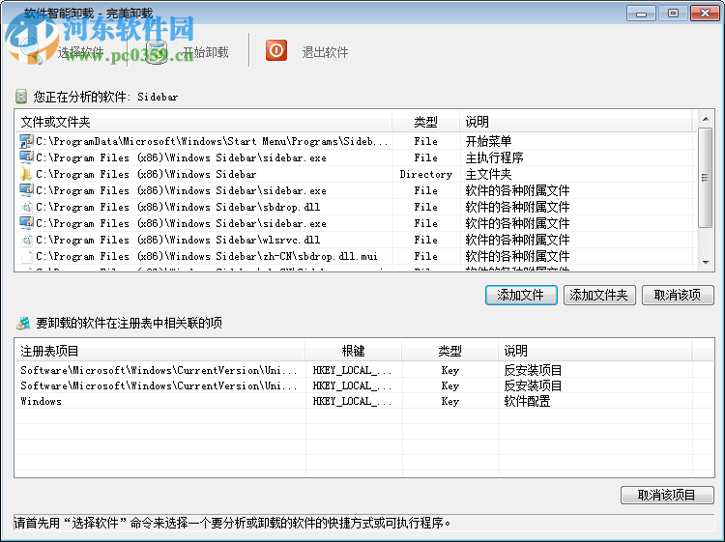The height and width of the screenshot is (542, 725).
Task: Select the sidebar.exe row described as 主执行程序
Action: pyautogui.click(x=355, y=157)
